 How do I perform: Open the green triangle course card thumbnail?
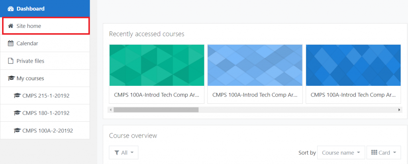pos(157,65)
